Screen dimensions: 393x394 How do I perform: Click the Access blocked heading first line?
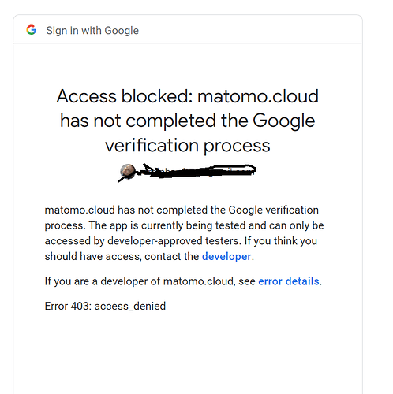[188, 96]
